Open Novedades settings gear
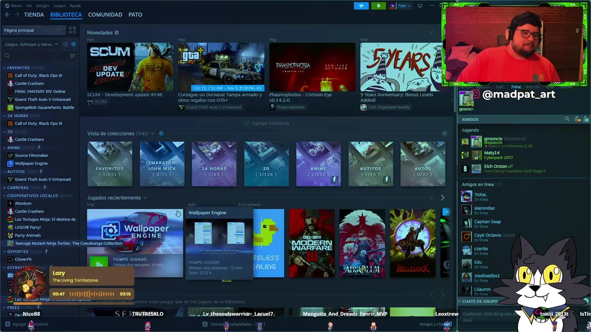 click(117, 33)
